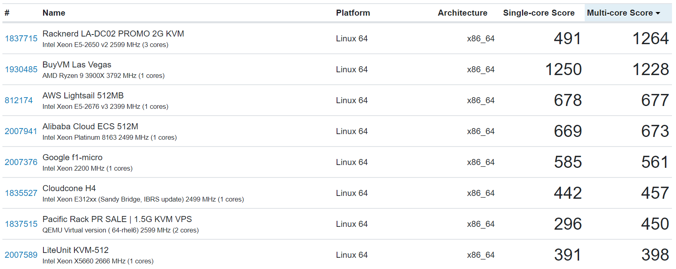
Task: Click Intel Xeon E5-2676 v3 CPU description
Action: coord(105,107)
